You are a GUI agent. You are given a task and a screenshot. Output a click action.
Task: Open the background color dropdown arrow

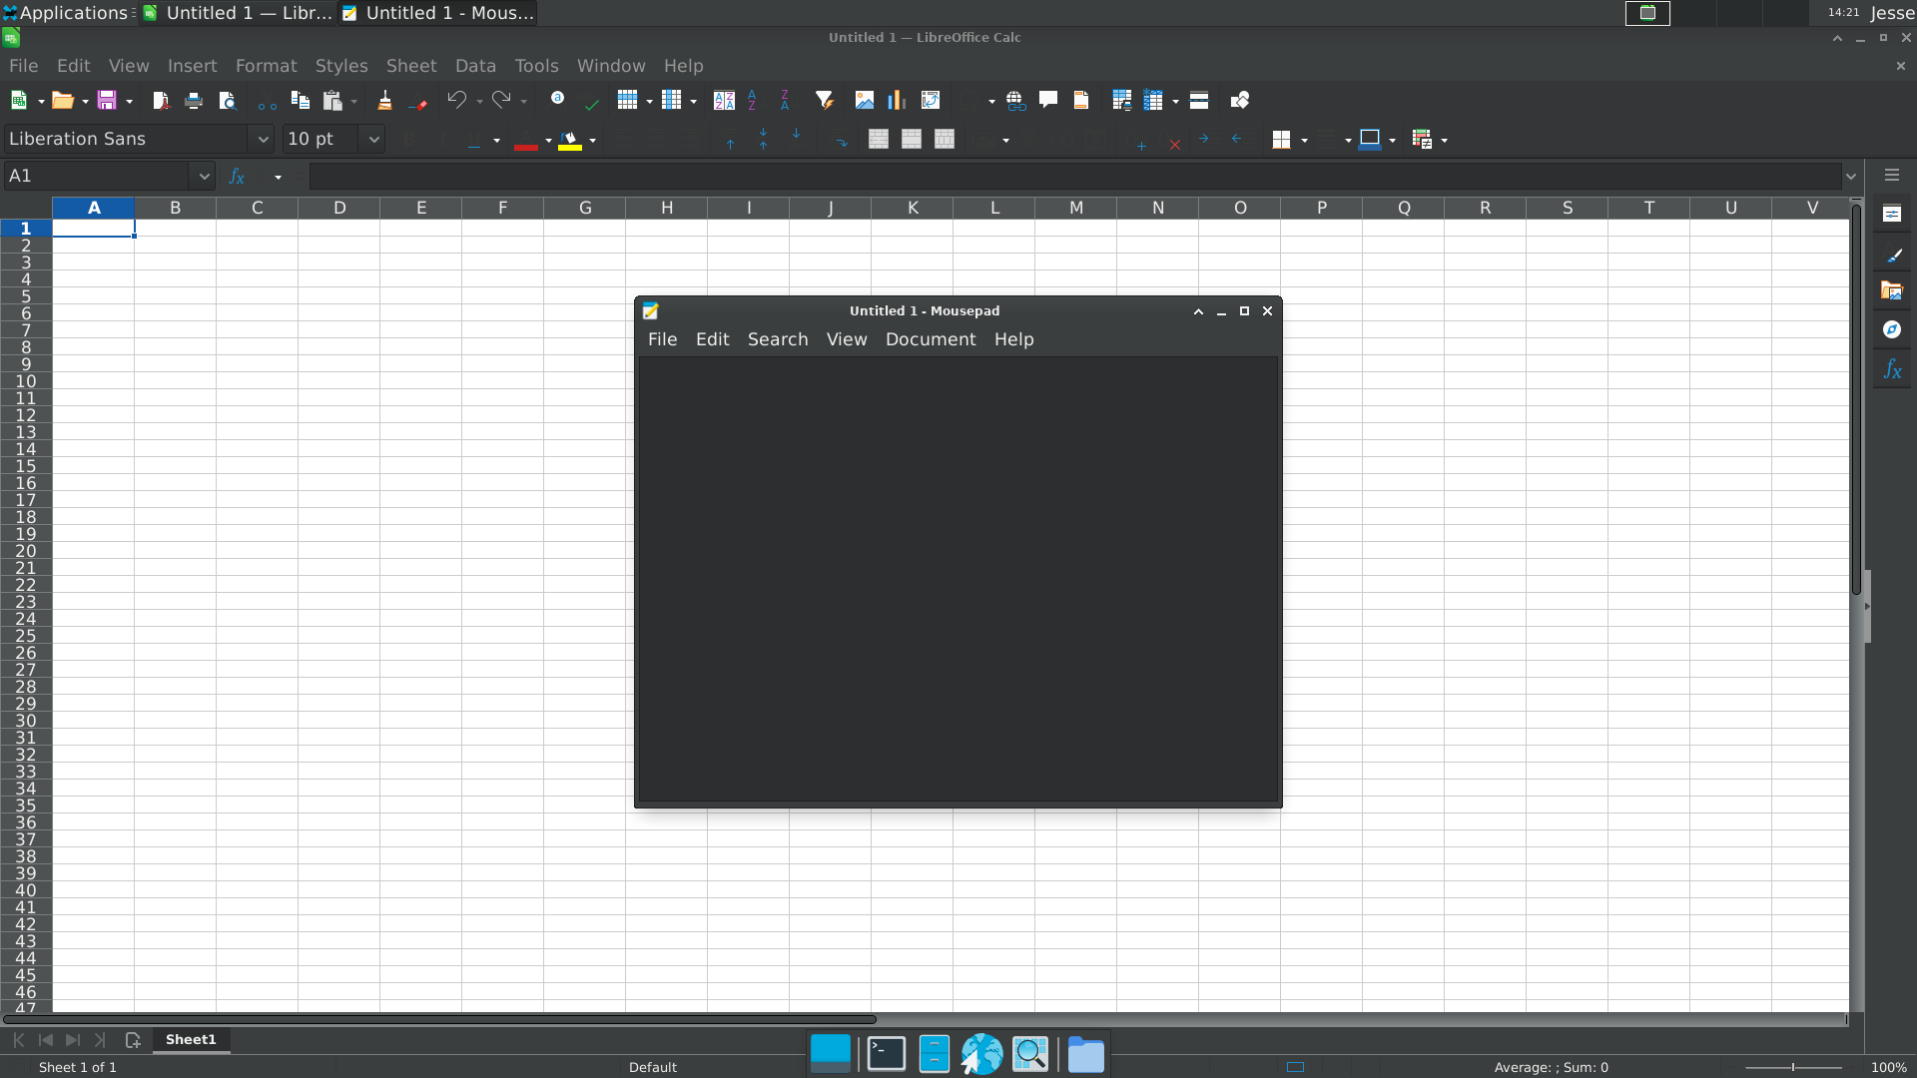[593, 140]
